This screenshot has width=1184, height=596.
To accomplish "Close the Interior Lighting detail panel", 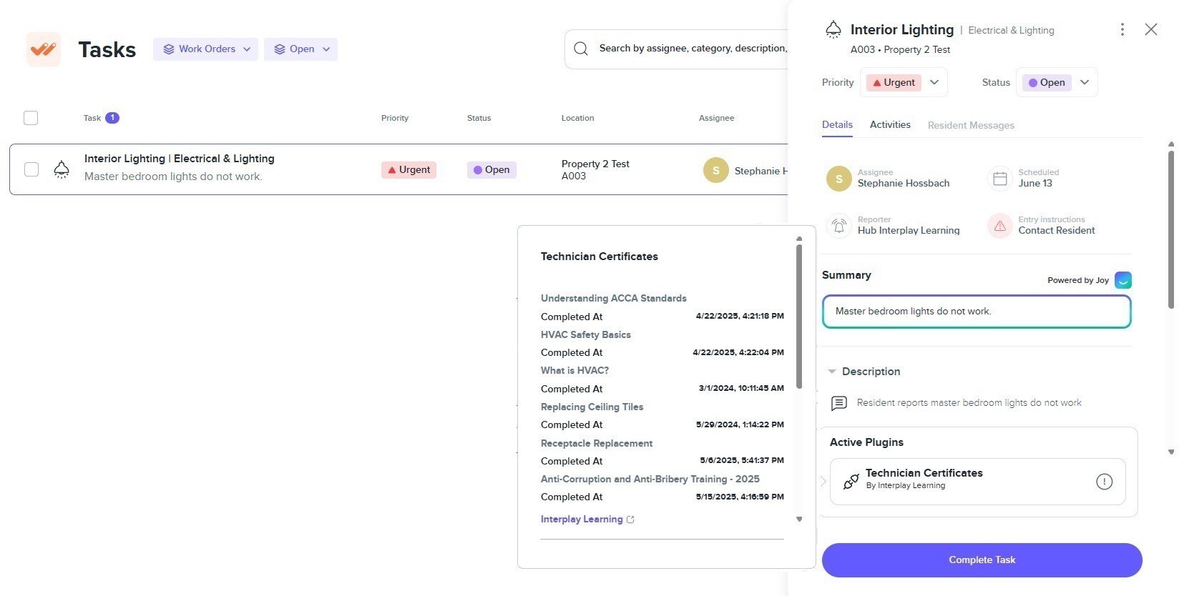I will click(x=1150, y=29).
